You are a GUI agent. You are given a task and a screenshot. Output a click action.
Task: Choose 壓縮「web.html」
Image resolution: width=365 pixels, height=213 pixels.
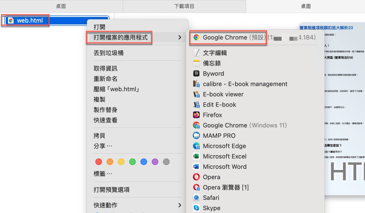coord(117,89)
